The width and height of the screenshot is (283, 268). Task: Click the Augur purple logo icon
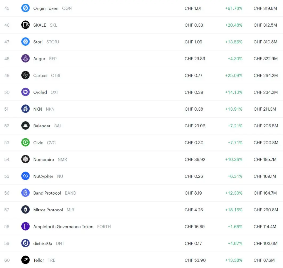(x=25, y=58)
